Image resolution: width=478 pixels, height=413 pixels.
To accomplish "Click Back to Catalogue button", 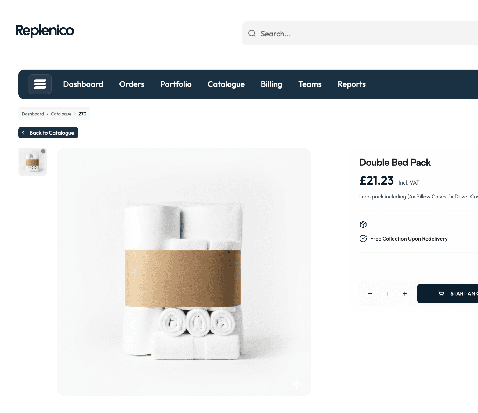I will point(48,133).
